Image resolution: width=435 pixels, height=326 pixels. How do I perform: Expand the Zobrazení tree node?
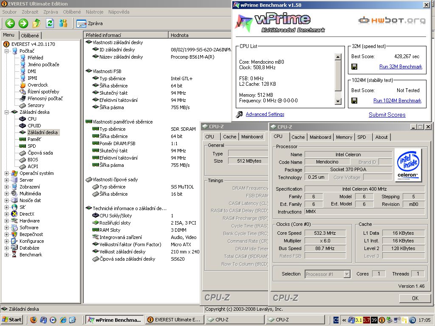pyautogui.click(x=6, y=187)
